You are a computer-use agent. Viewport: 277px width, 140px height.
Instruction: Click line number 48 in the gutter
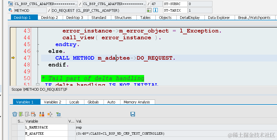[x=27, y=65]
